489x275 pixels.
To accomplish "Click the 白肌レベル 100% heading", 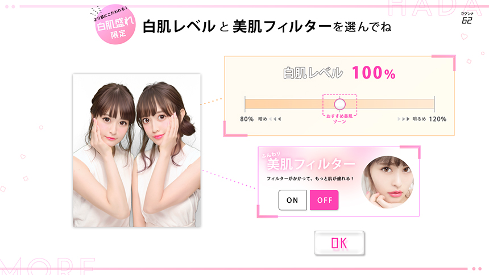I will 339,73.
